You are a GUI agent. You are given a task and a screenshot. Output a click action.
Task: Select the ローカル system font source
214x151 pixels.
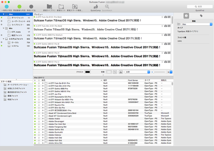point(16,43)
